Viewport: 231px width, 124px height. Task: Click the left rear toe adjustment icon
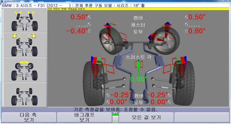pos(108,102)
